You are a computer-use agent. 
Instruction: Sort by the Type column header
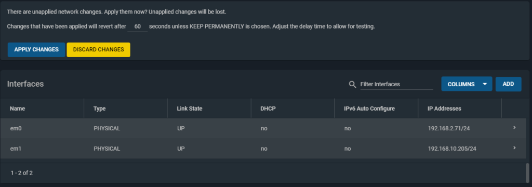click(99, 109)
